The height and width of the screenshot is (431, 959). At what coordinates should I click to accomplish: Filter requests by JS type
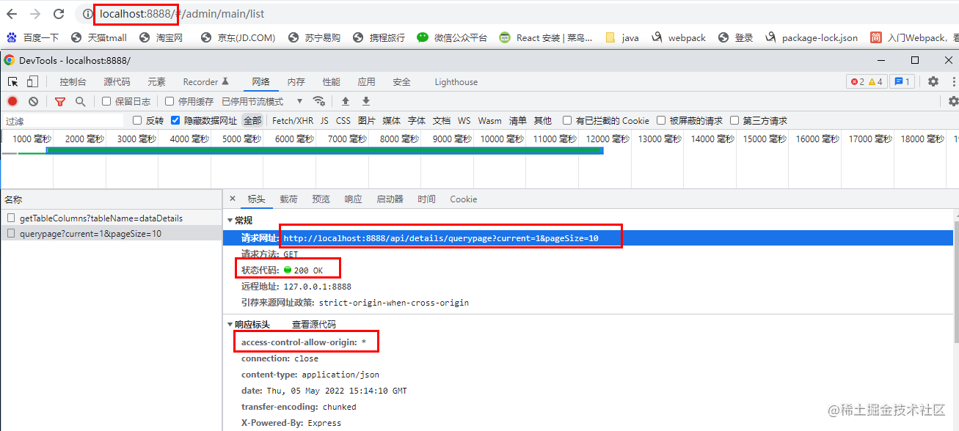pyautogui.click(x=324, y=120)
